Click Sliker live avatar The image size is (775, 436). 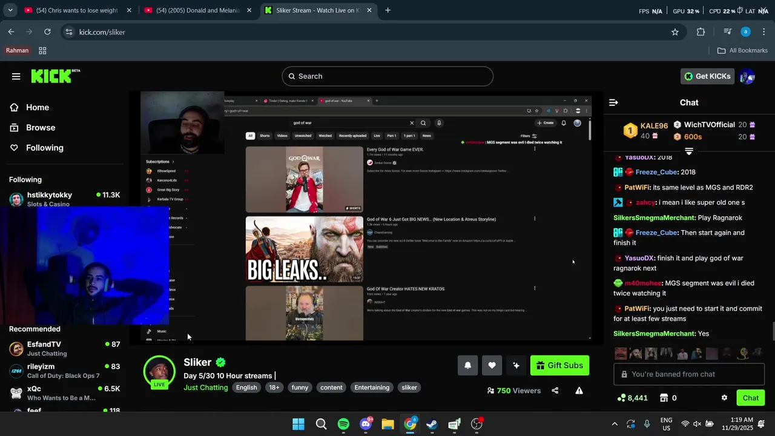point(159,371)
